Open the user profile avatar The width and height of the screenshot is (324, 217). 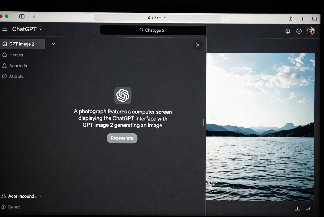[x=310, y=31]
